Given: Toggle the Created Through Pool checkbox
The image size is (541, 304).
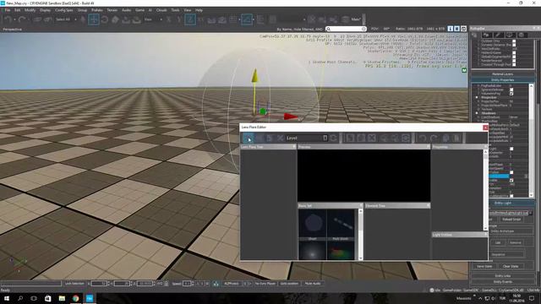Looking at the screenshot, I should tap(514, 64).
